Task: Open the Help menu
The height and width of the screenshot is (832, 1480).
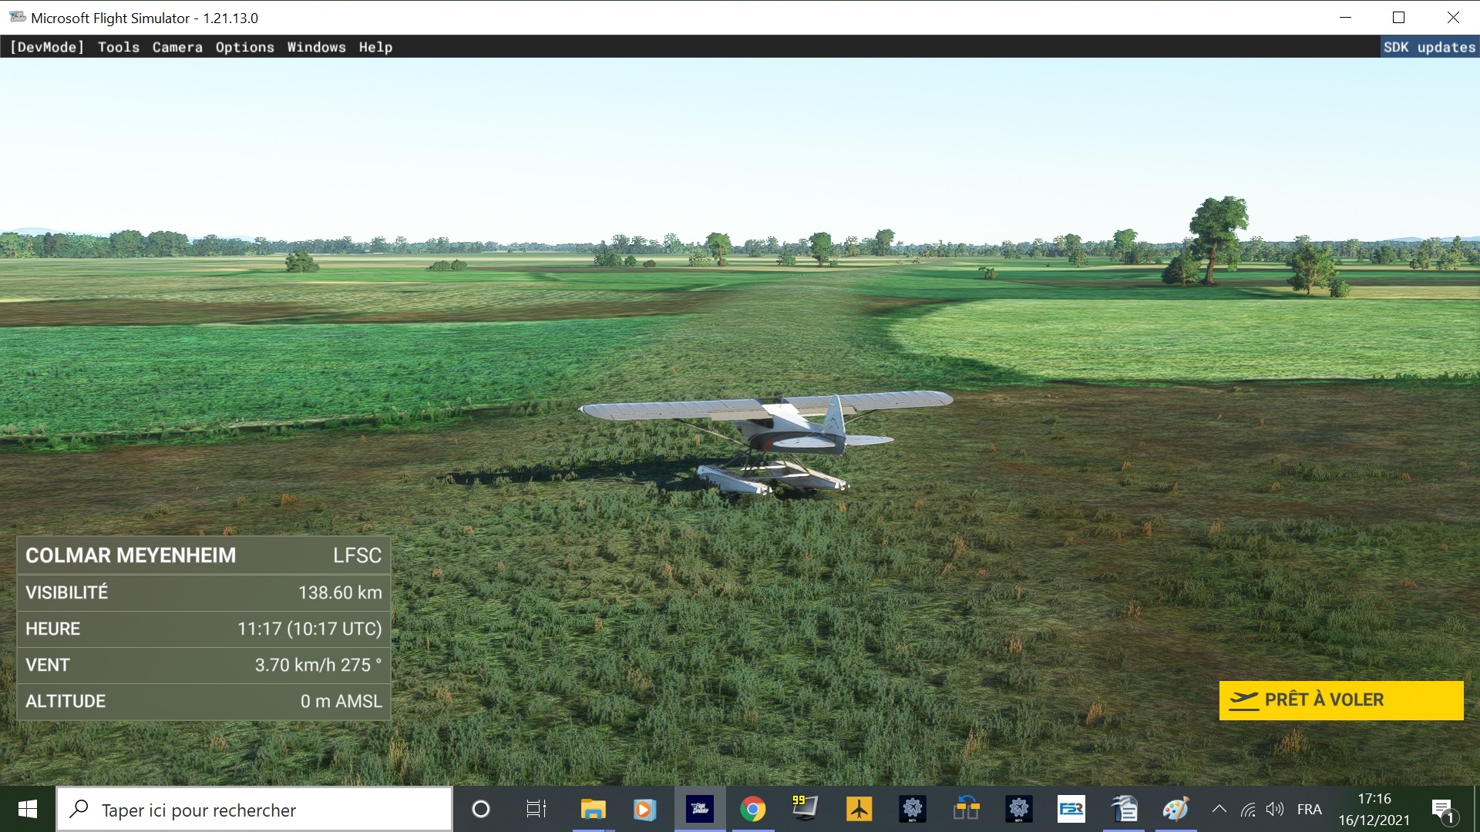Action: pos(375,47)
